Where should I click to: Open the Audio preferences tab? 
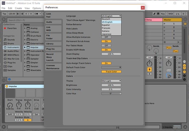tap(49, 22)
